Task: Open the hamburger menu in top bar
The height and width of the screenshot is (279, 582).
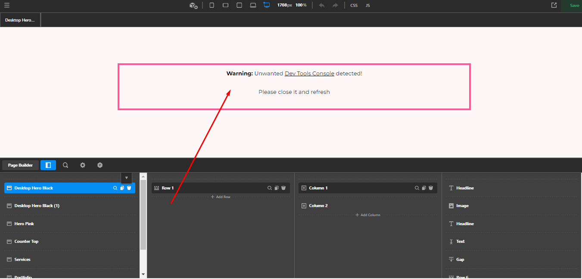Action: pos(7,5)
